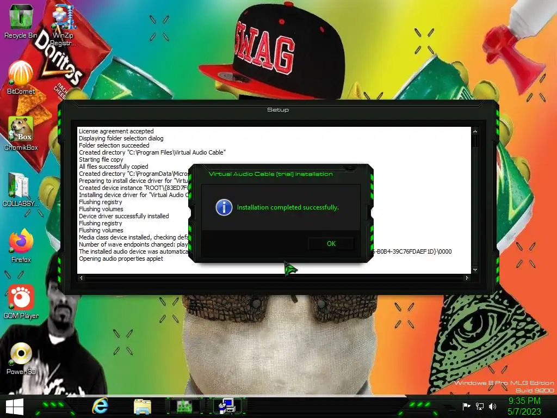This screenshot has width=557, height=418.
Task: Open File Explorer from the taskbar
Action: [143, 407]
